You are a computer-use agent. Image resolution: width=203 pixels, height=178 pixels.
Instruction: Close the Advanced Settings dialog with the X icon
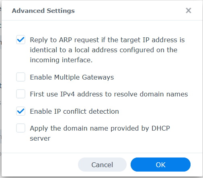[189, 10]
